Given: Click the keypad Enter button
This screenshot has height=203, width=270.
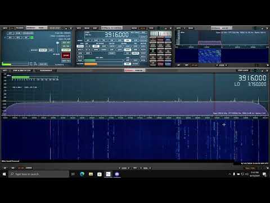Looking at the screenshot, I should pyautogui.click(x=168, y=64).
